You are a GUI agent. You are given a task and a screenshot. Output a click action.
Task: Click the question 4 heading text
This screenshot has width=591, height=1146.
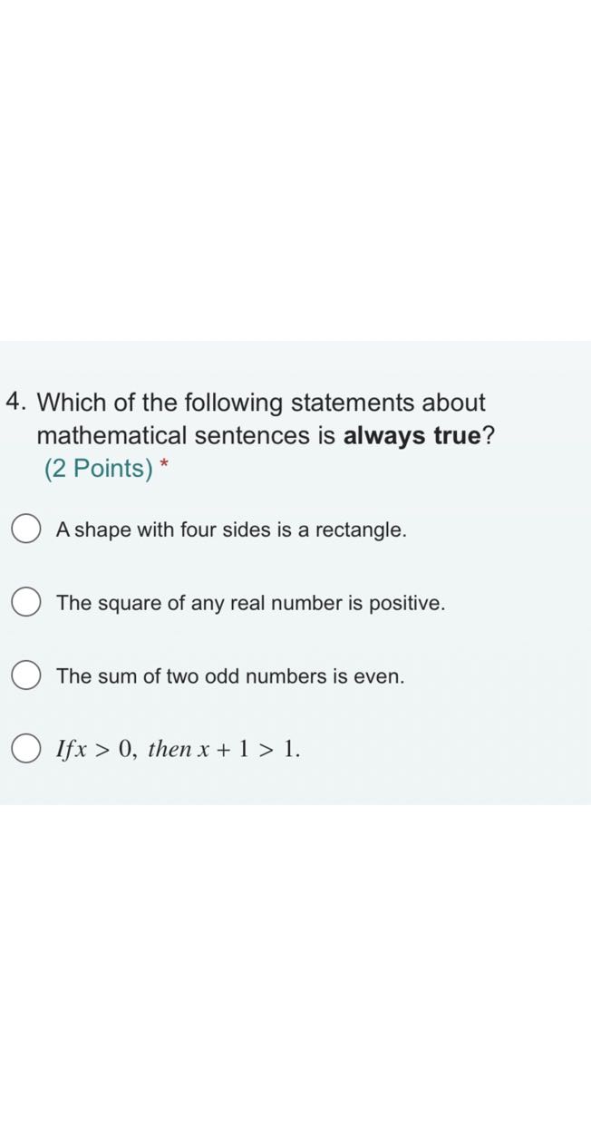click(263, 419)
